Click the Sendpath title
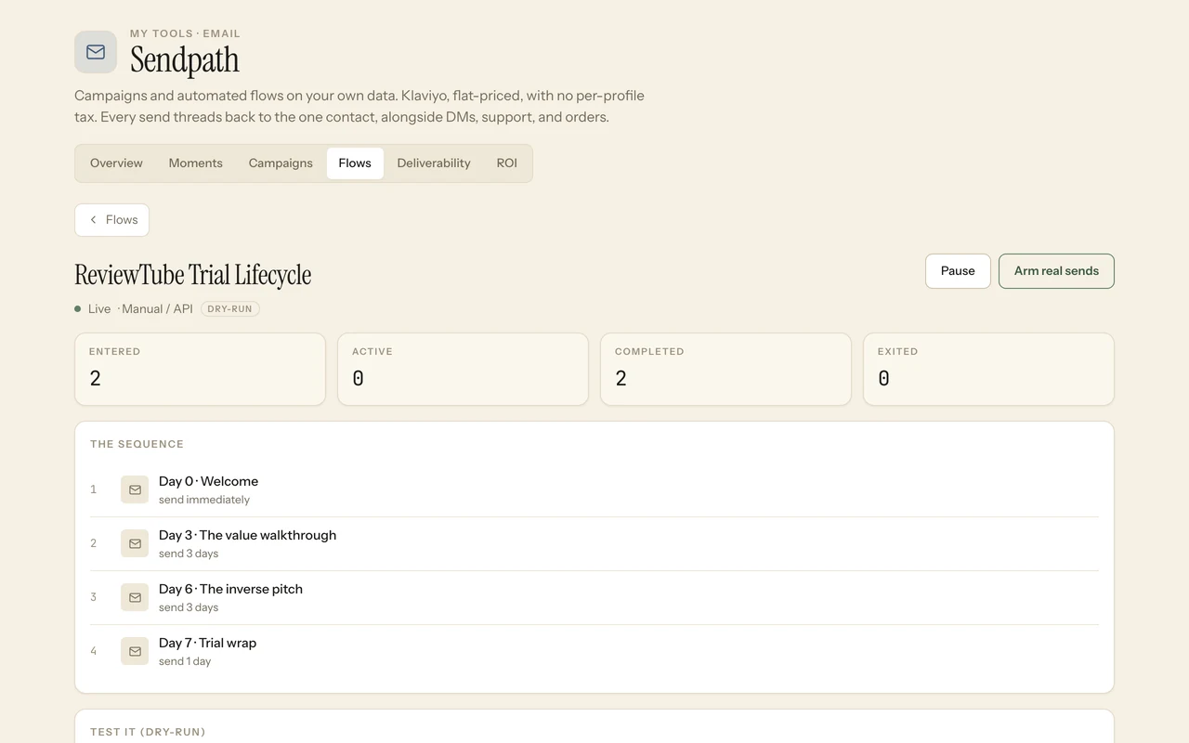Image resolution: width=1189 pixels, height=743 pixels. pos(185,60)
